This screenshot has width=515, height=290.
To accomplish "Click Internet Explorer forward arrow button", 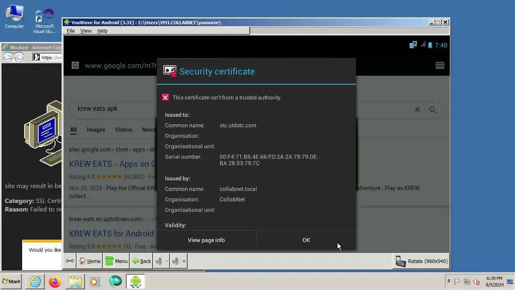I will click(x=19, y=57).
